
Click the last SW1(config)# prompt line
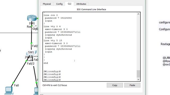point(52,80)
